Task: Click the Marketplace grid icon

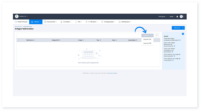Action: [120, 22]
